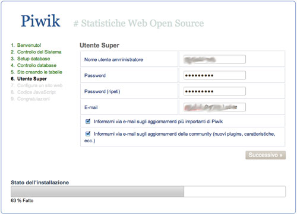Screen dimensions: 297x214
Task: Focus the Nome utente amministratore field
Action: 214,59
